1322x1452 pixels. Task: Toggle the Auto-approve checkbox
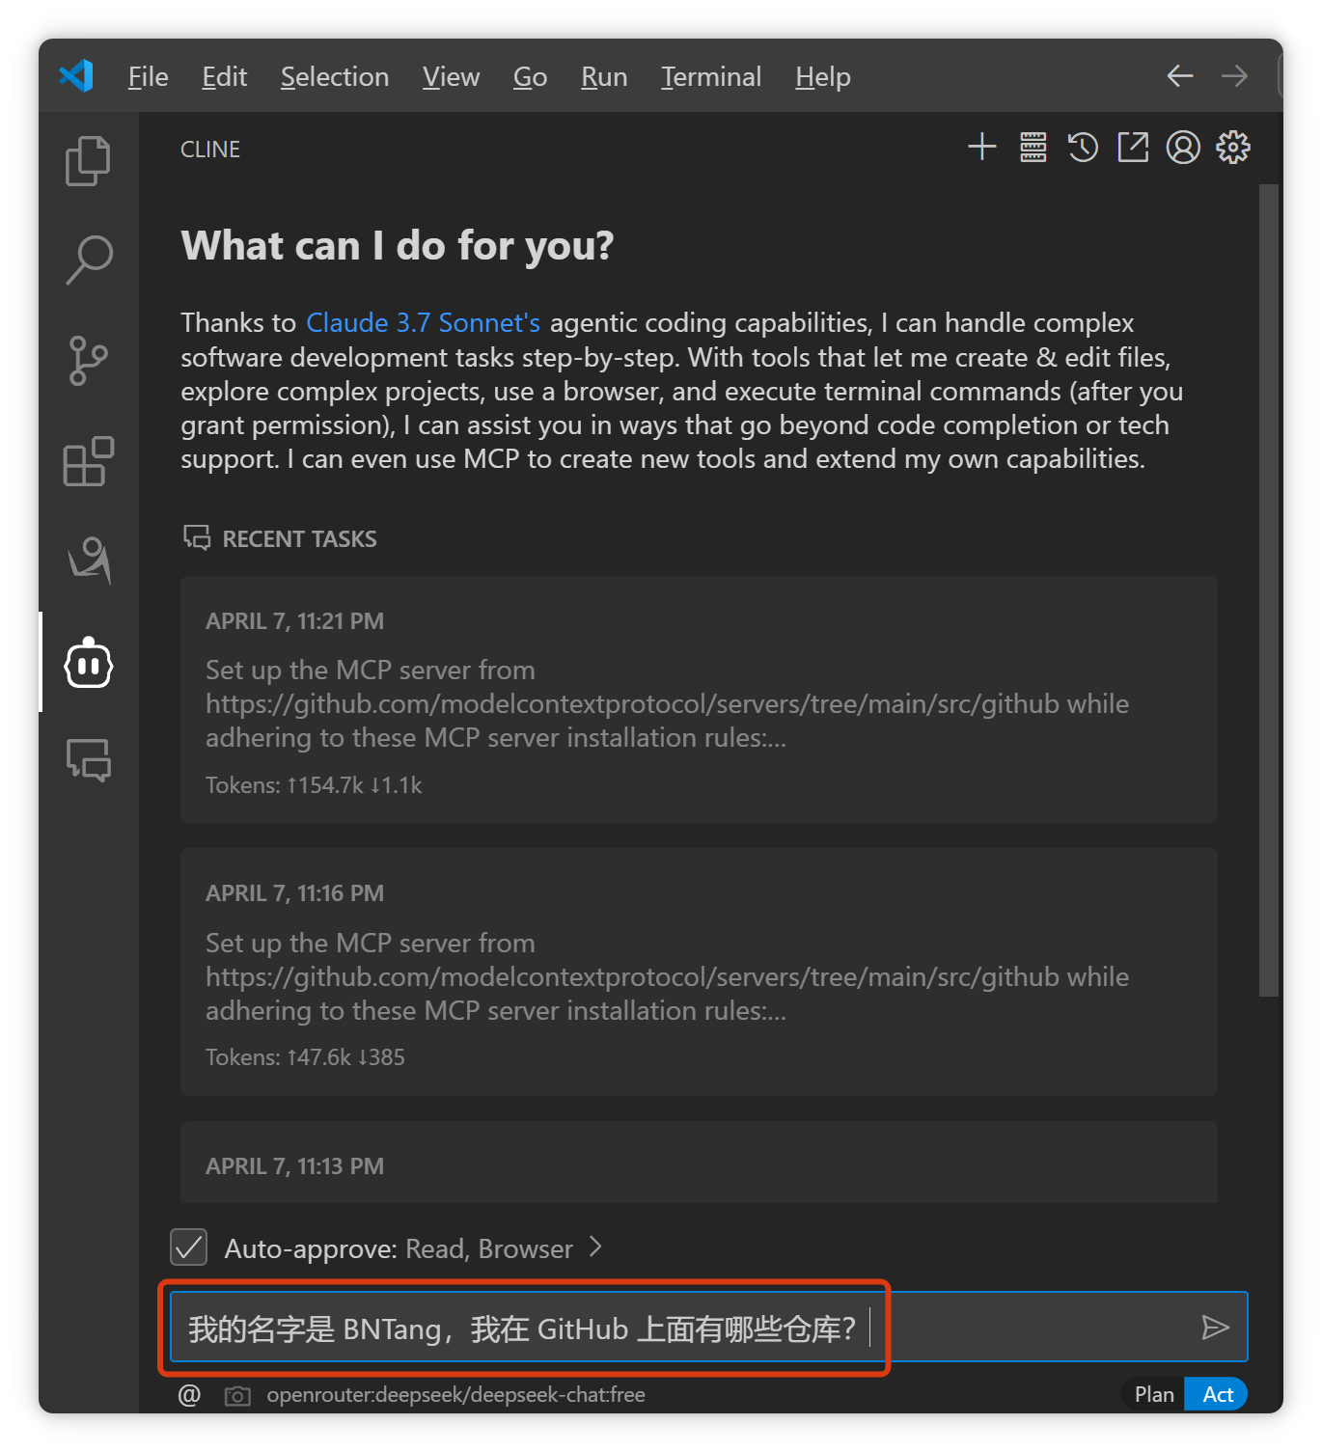point(189,1247)
